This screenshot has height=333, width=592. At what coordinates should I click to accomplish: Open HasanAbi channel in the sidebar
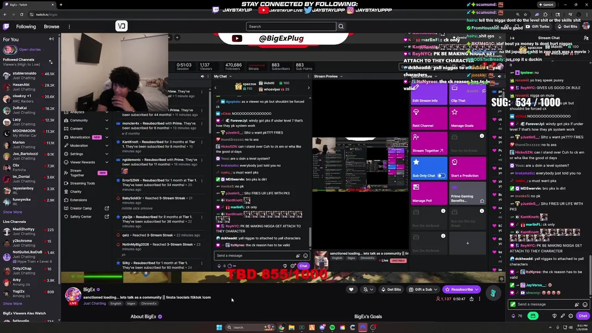coord(30,87)
